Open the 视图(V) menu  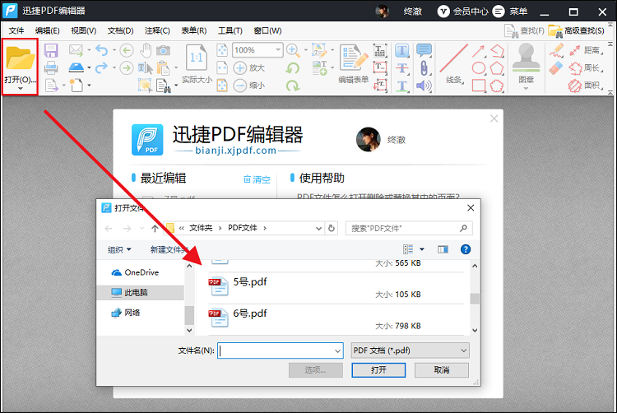click(x=83, y=30)
